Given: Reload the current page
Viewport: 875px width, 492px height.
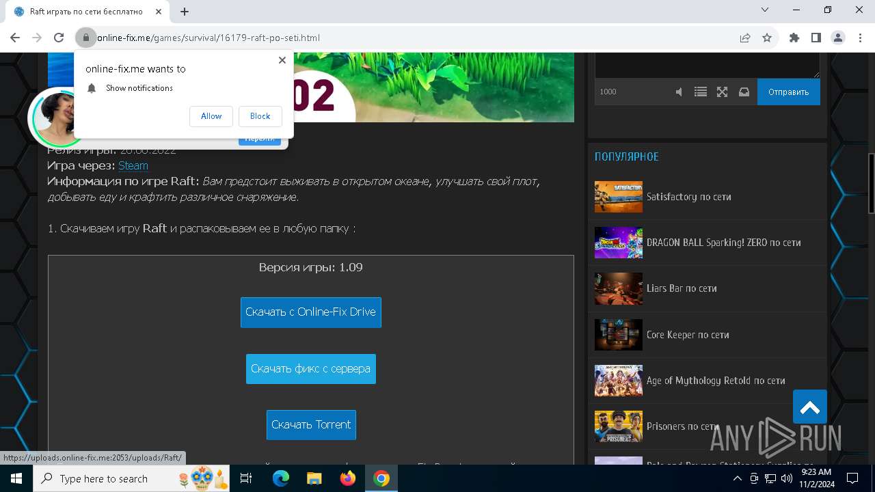Looking at the screenshot, I should pyautogui.click(x=59, y=38).
